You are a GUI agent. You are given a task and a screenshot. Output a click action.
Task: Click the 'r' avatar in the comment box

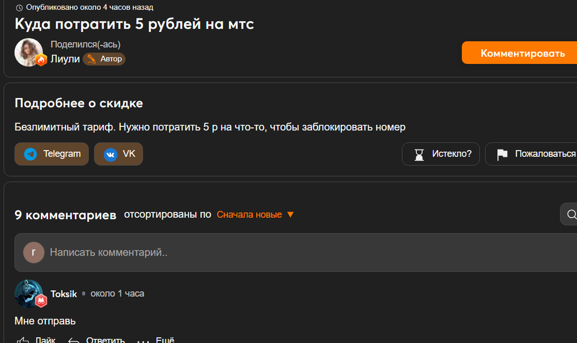[x=33, y=252]
